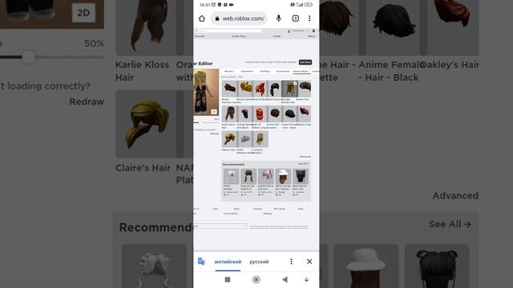Open Avatar Shop in Roblox nav
Screen dimensions: 513x288
(239, 36)
